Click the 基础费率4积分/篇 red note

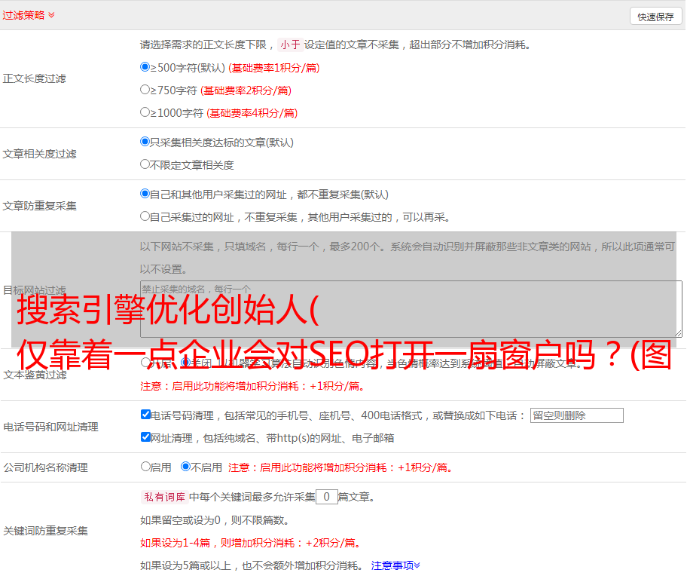tap(252, 113)
